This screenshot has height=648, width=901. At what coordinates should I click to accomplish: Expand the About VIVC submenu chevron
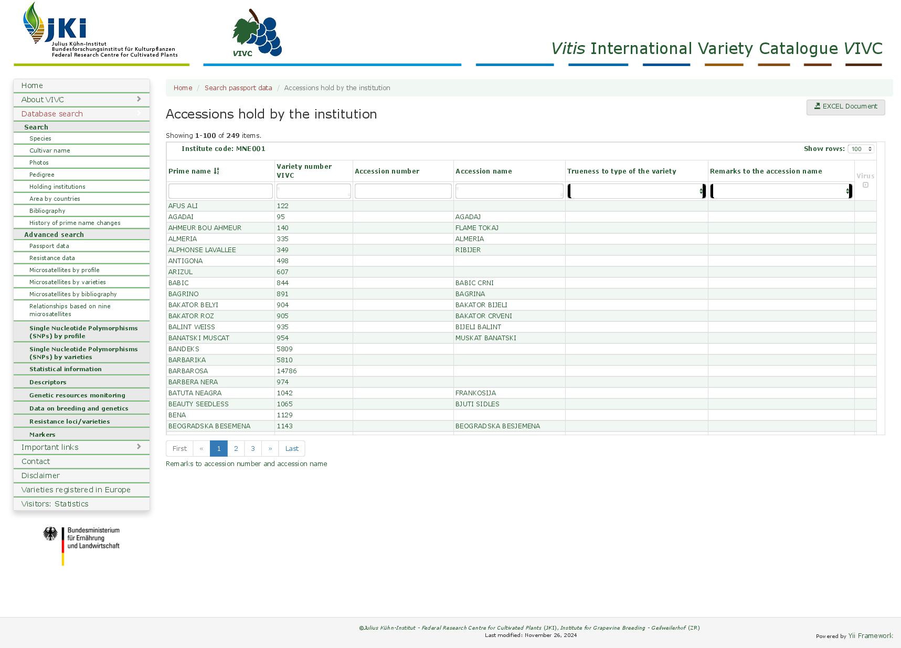tap(139, 99)
